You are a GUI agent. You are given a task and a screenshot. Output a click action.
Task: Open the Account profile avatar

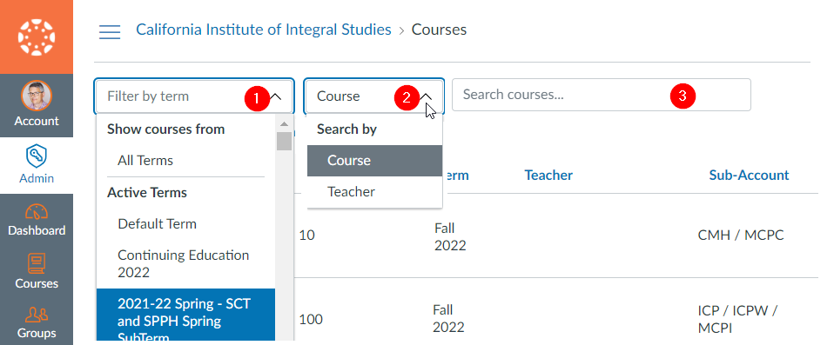coord(37,96)
